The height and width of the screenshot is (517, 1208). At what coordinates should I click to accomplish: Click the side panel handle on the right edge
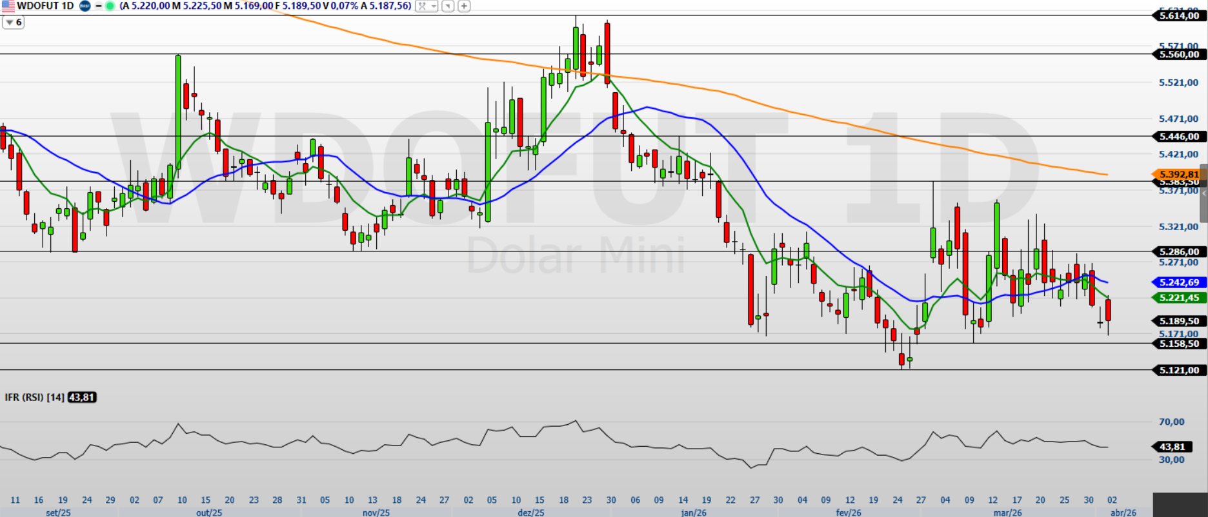pos(1203,193)
